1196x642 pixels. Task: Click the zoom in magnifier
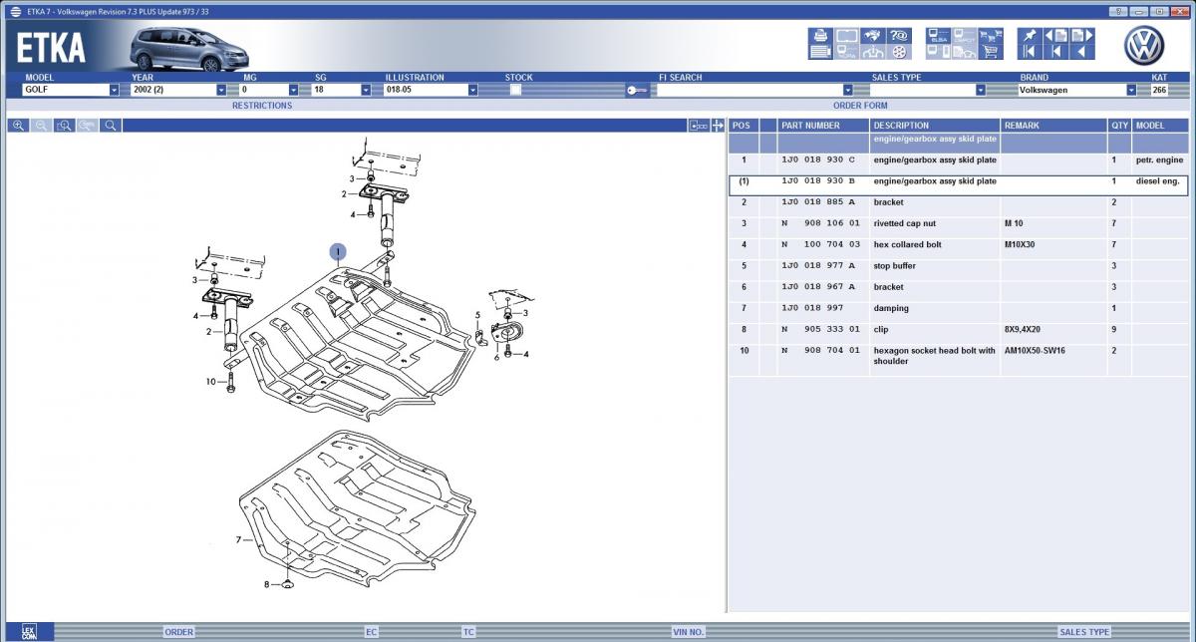point(18,126)
